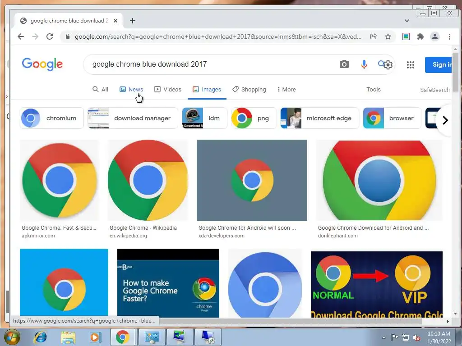462x346 pixels.
Task: Click the vertical scrollbar down arrow
Action: coord(456,314)
